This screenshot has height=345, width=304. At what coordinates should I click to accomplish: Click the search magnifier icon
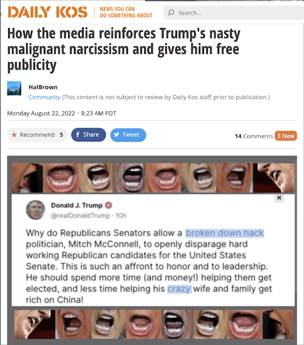[x=171, y=12]
